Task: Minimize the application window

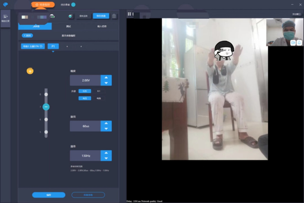Action: [x=292, y=4]
